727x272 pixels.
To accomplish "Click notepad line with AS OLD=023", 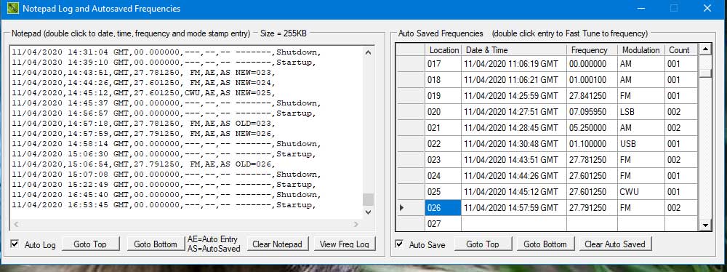I will coord(143,124).
